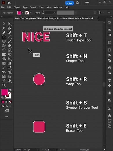Open the Effect menu
Viewport: 113px width, 151px height.
(41, 7)
